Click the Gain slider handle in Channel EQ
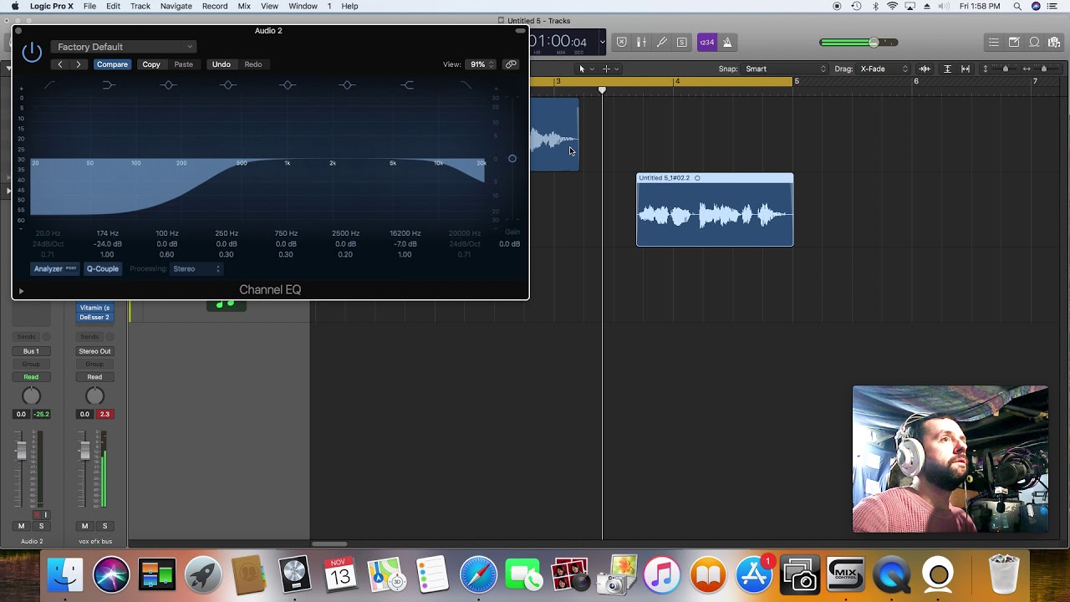Viewport: 1070px width, 602px height. pyautogui.click(x=512, y=159)
